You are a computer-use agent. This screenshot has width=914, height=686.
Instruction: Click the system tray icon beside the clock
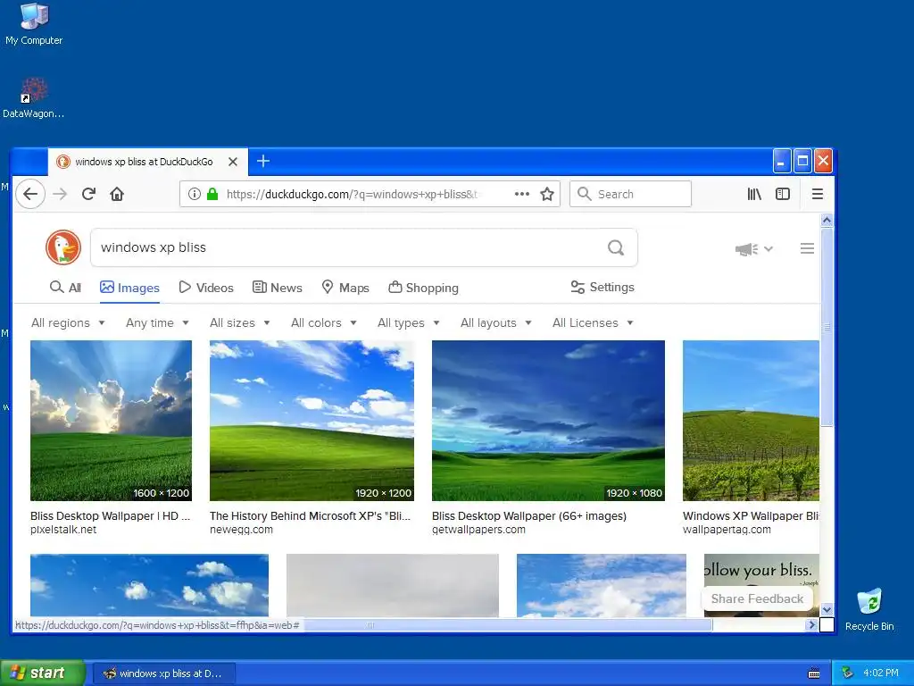[x=848, y=673]
